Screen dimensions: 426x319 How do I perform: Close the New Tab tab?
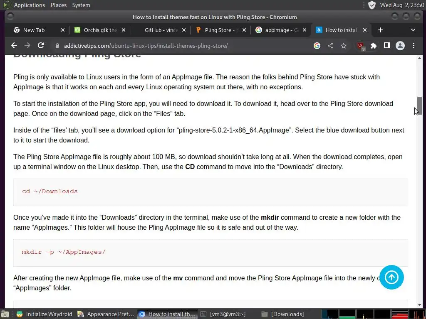click(63, 30)
